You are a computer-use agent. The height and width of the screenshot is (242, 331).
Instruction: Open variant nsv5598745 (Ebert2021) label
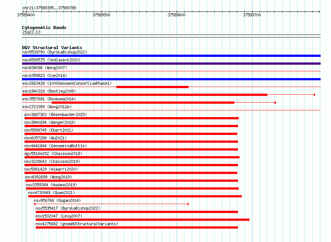49,130
